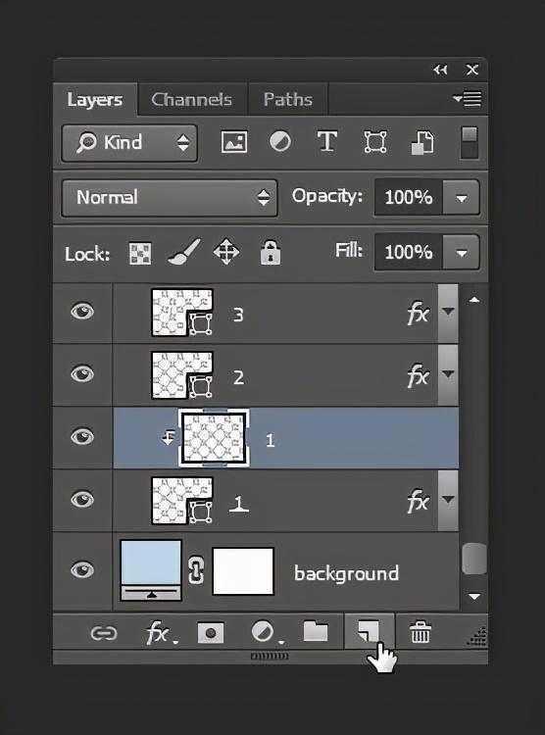
Task: Click the layer list scroll down arrow
Action: [474, 597]
